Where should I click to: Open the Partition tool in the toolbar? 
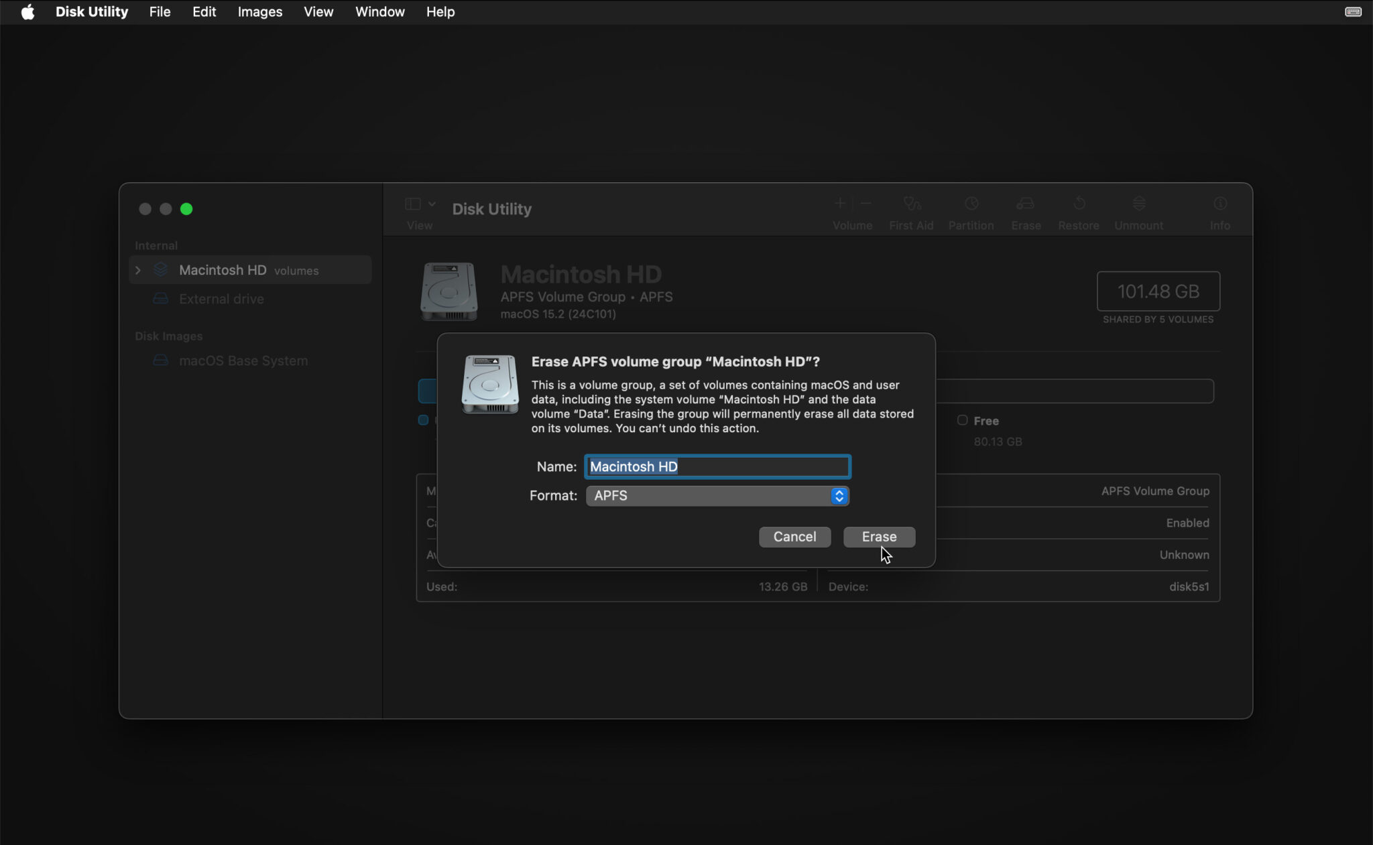point(970,209)
